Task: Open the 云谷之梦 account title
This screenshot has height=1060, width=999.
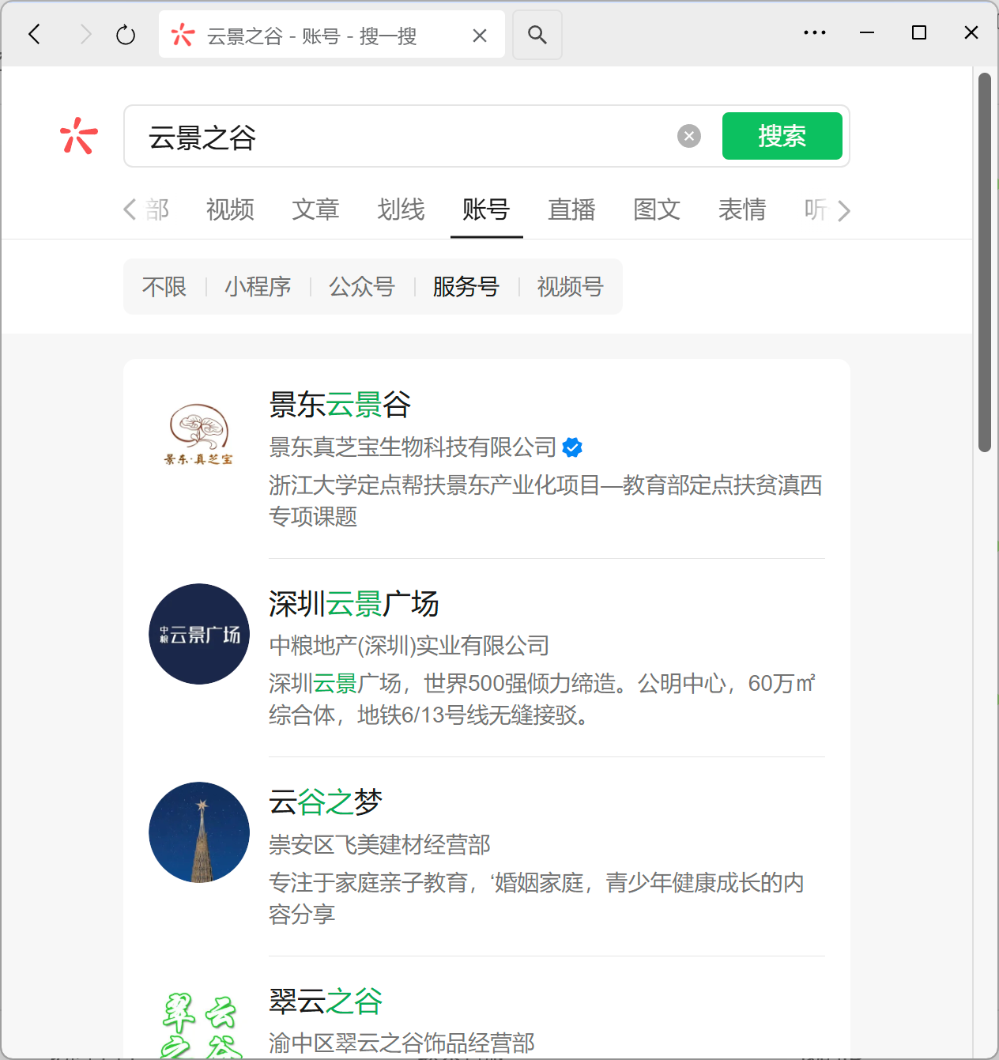Action: [326, 802]
